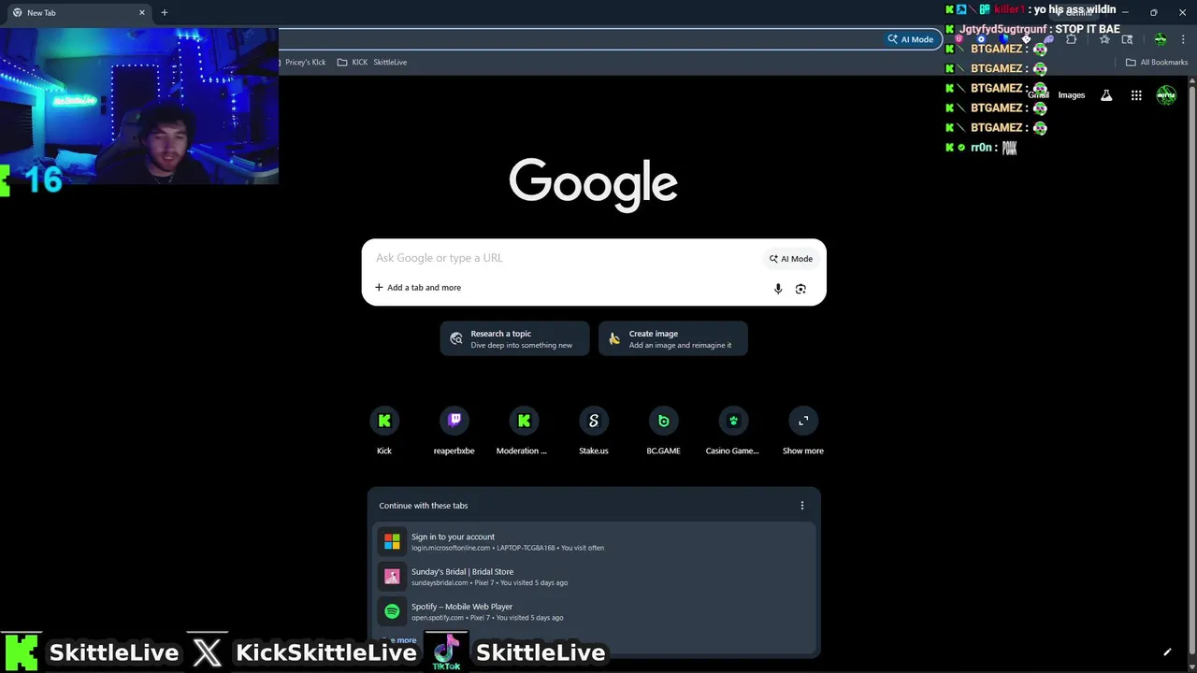Click the Microsoft logo beside Sign in entry
This screenshot has width=1197, height=673.
392,541
